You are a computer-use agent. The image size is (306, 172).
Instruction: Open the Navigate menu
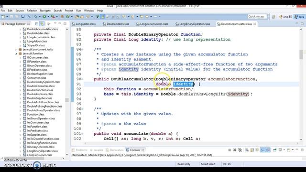45,11
